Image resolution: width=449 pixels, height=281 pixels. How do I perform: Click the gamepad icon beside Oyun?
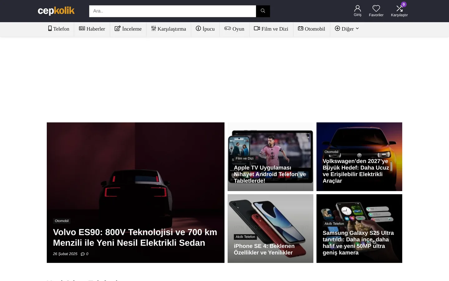click(228, 28)
